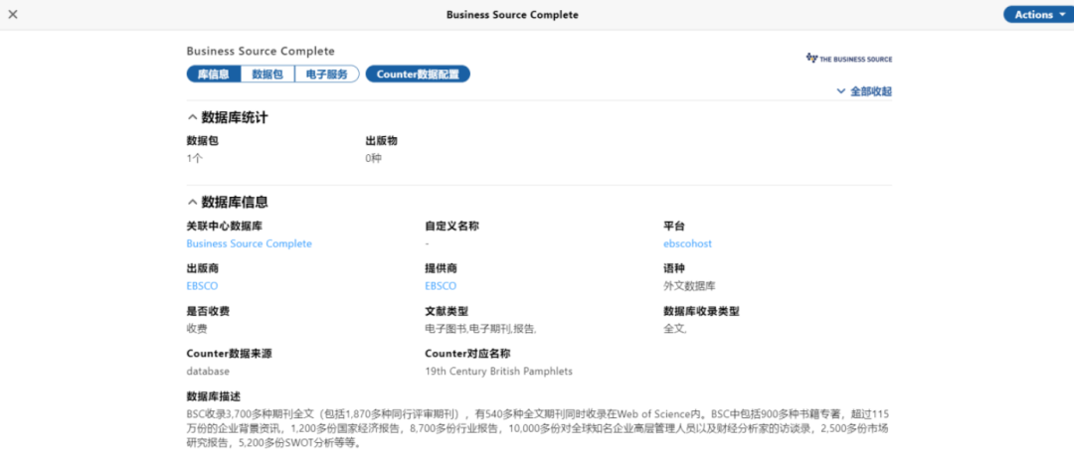Close the Business Source Complete panel
The image size is (1074, 467).
(x=12, y=14)
